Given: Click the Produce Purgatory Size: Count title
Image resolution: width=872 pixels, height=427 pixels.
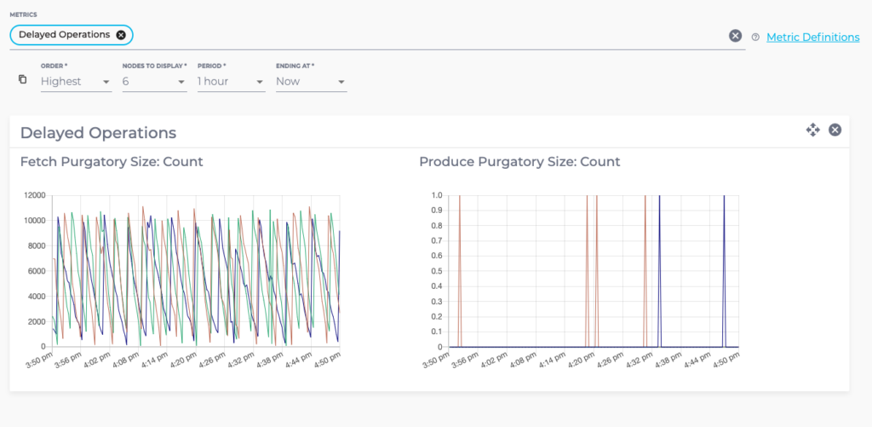Looking at the screenshot, I should 519,162.
